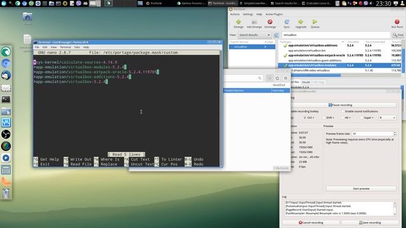Image resolution: width=406 pixels, height=228 pixels.
Task: Open the terminal icon in left dock
Action: click(x=6, y=99)
